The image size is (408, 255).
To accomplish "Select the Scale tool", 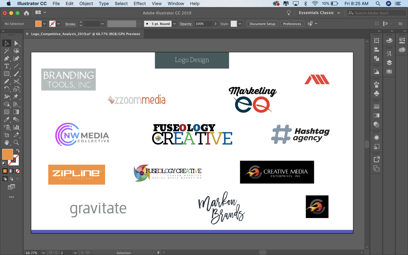I will [x=16, y=89].
